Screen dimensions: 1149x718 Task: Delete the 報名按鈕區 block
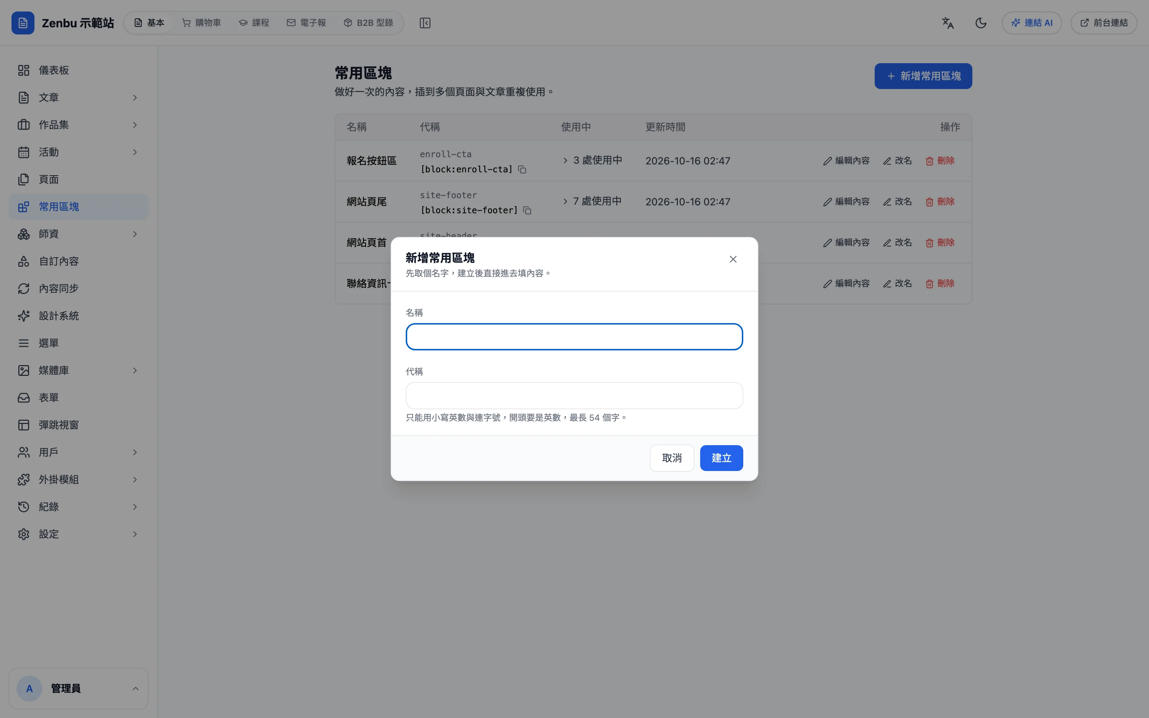[940, 161]
